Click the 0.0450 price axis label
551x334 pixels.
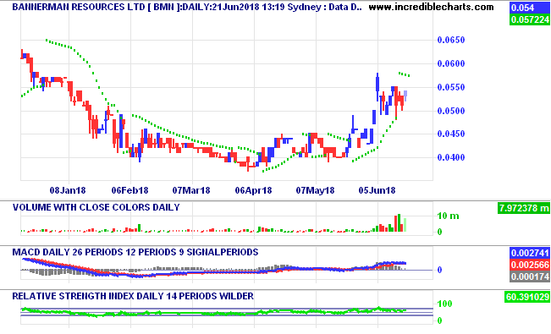451,134
